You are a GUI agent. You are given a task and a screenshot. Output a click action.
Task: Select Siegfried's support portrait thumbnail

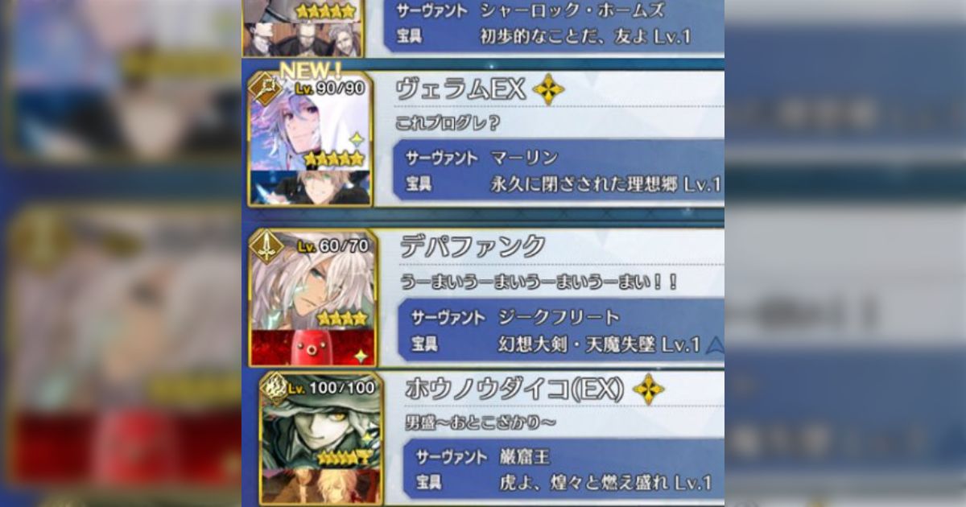(x=311, y=280)
